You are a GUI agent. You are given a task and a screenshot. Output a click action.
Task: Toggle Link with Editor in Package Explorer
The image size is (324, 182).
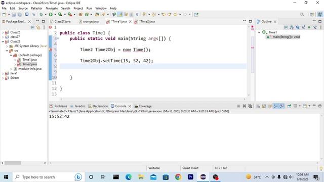click(x=38, y=27)
